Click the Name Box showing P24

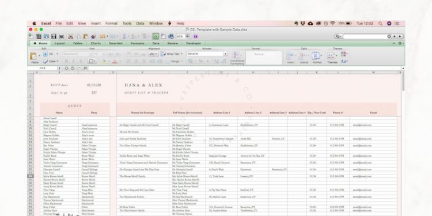point(43,68)
